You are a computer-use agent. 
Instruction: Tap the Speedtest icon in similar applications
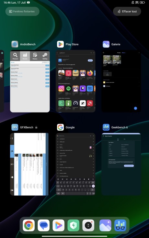(75, 103)
